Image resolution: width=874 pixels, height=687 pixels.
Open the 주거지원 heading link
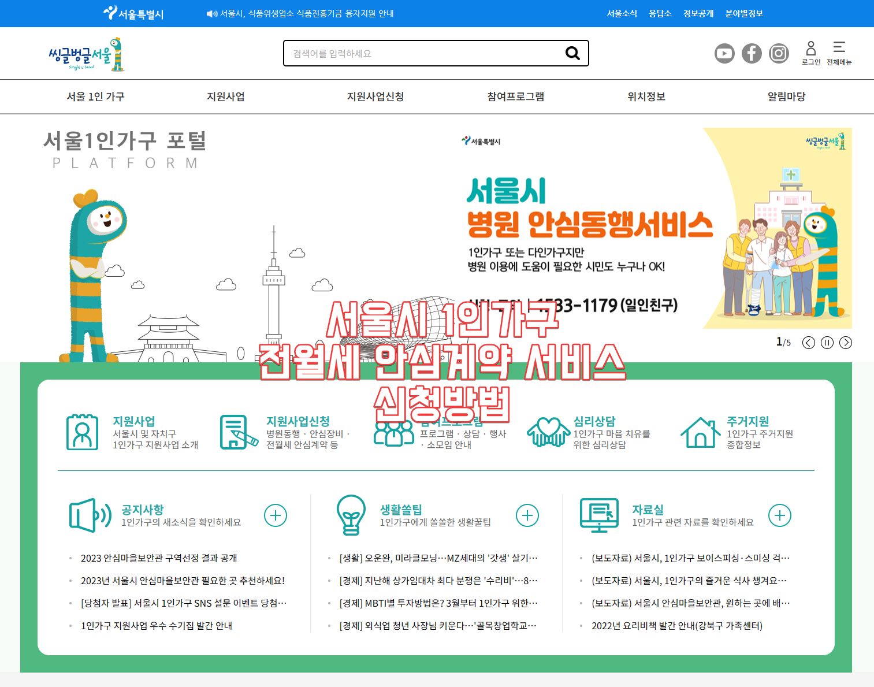[x=748, y=421]
